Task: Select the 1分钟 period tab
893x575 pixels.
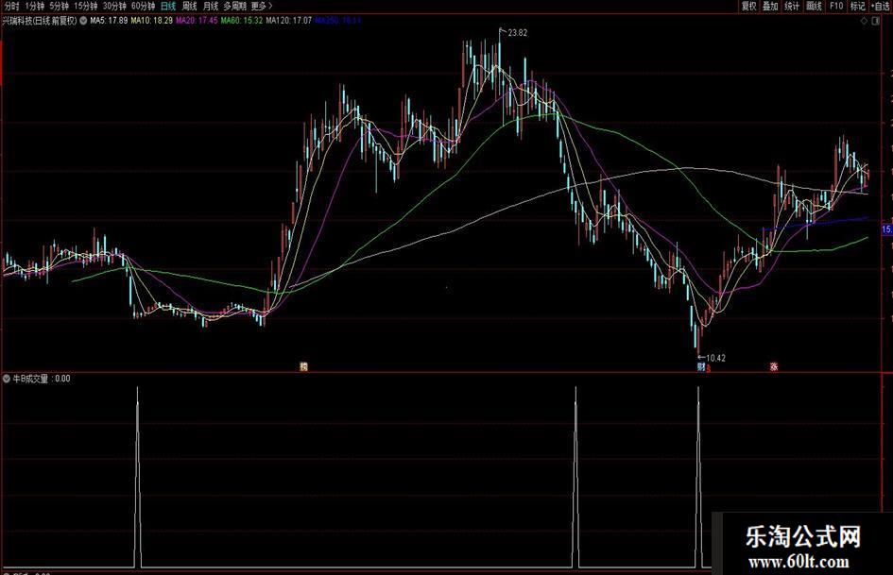Action: point(35,7)
